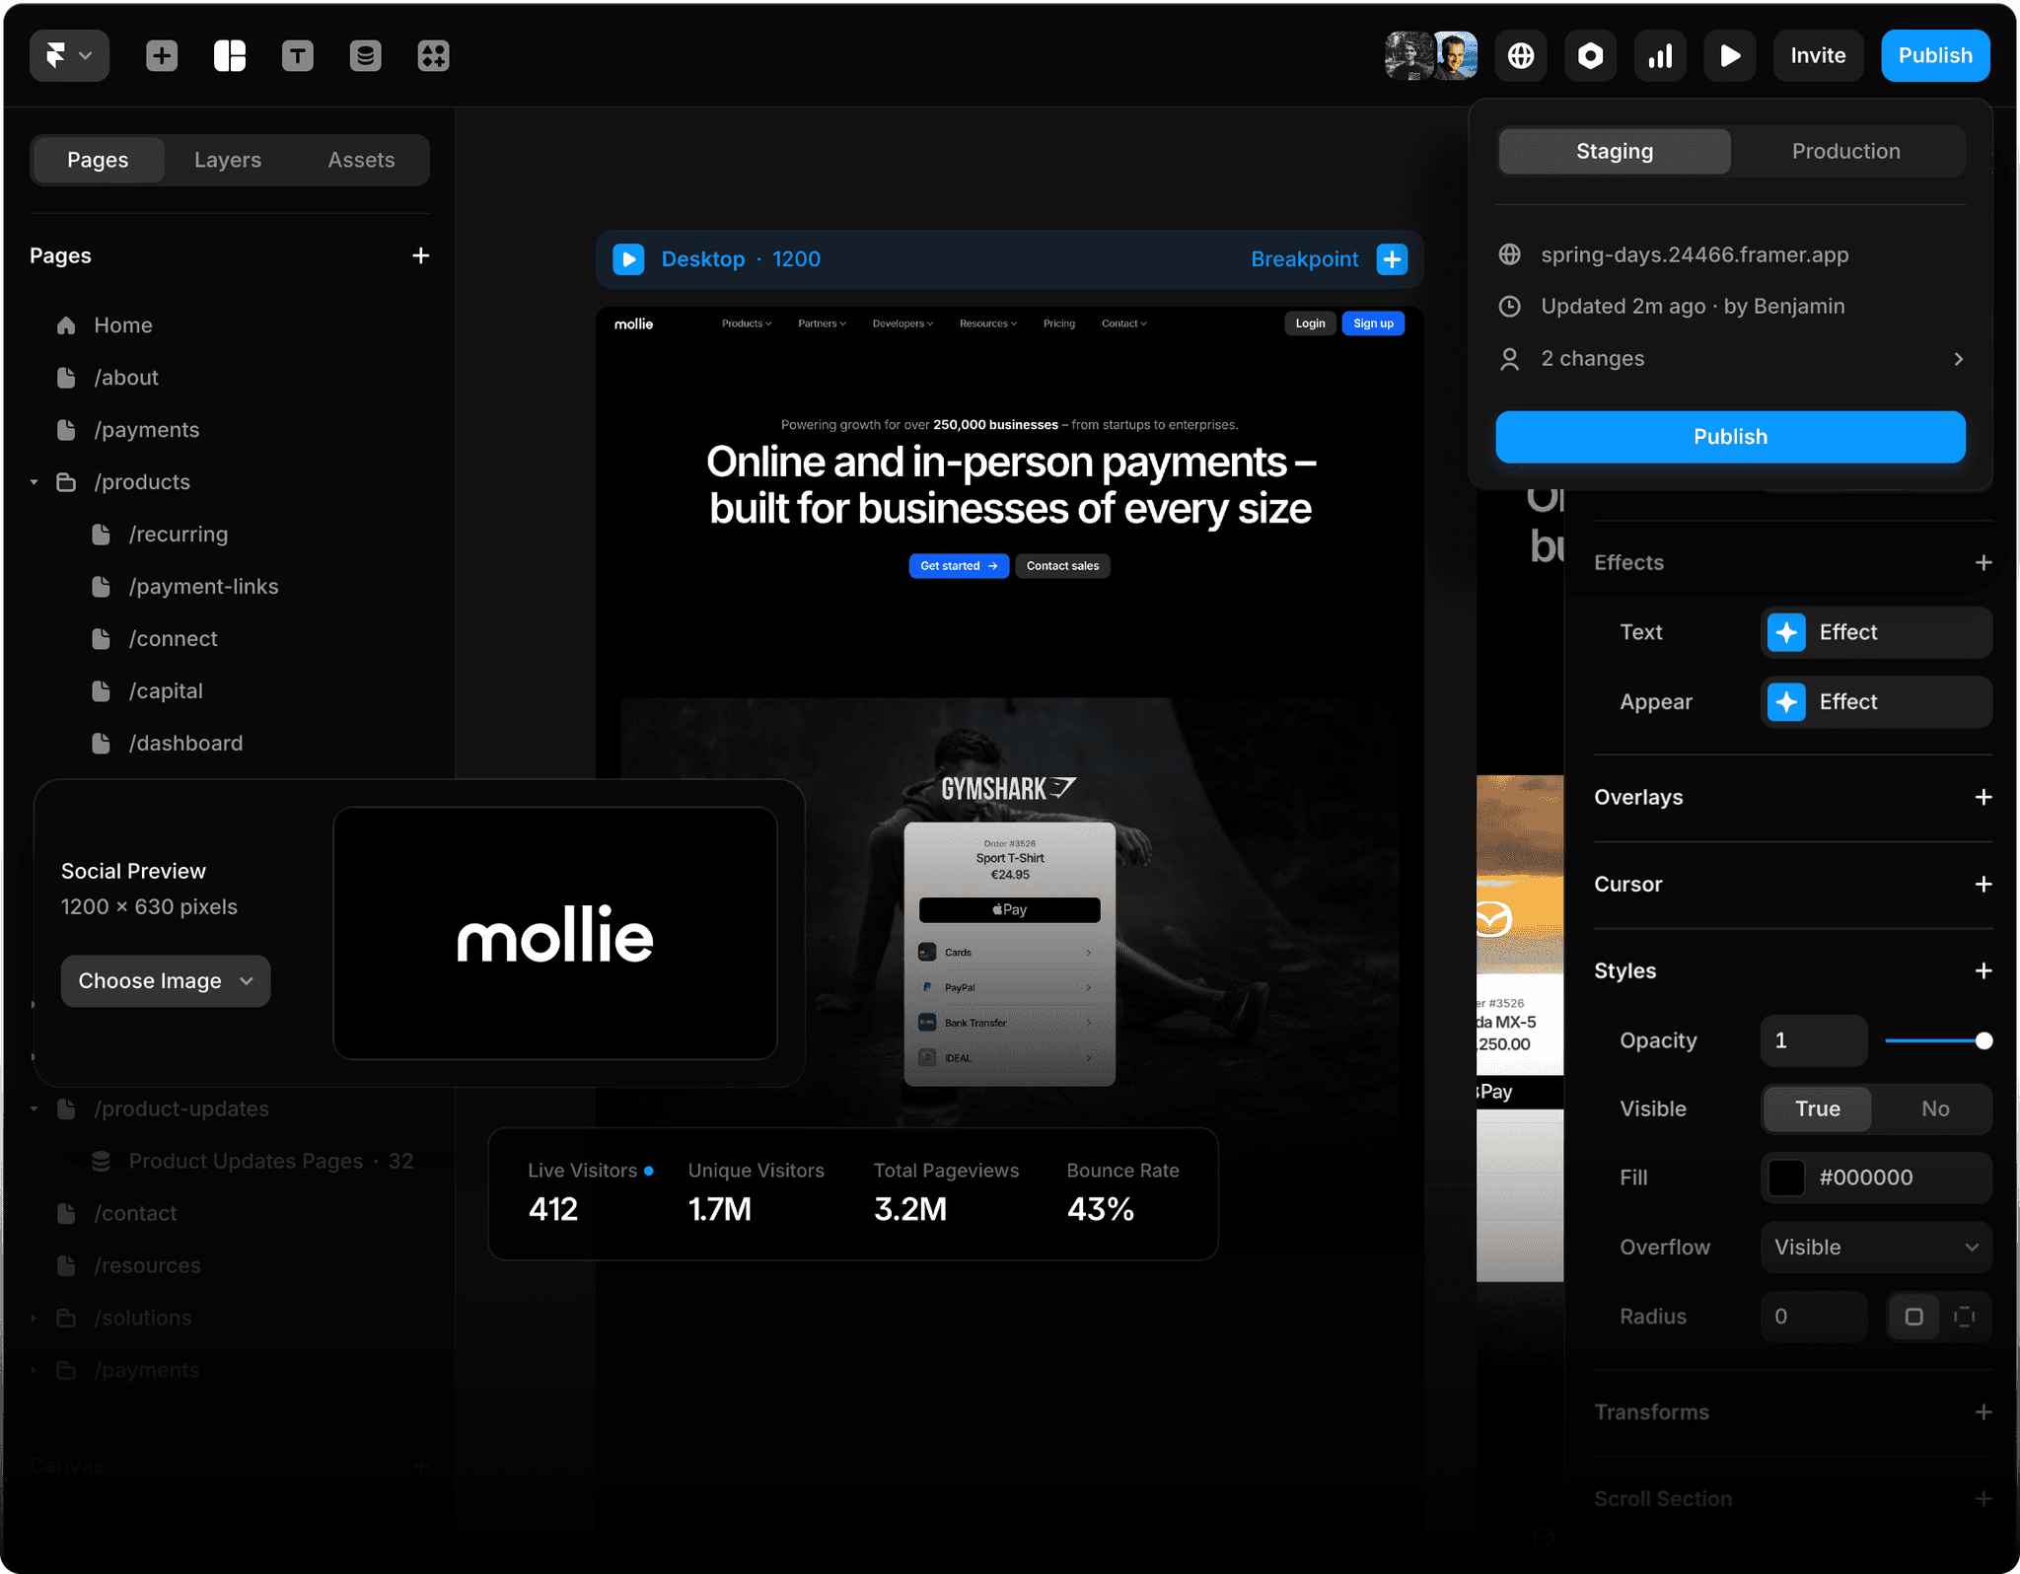
Task: Set Visible toggle to No
Action: [x=1934, y=1109]
